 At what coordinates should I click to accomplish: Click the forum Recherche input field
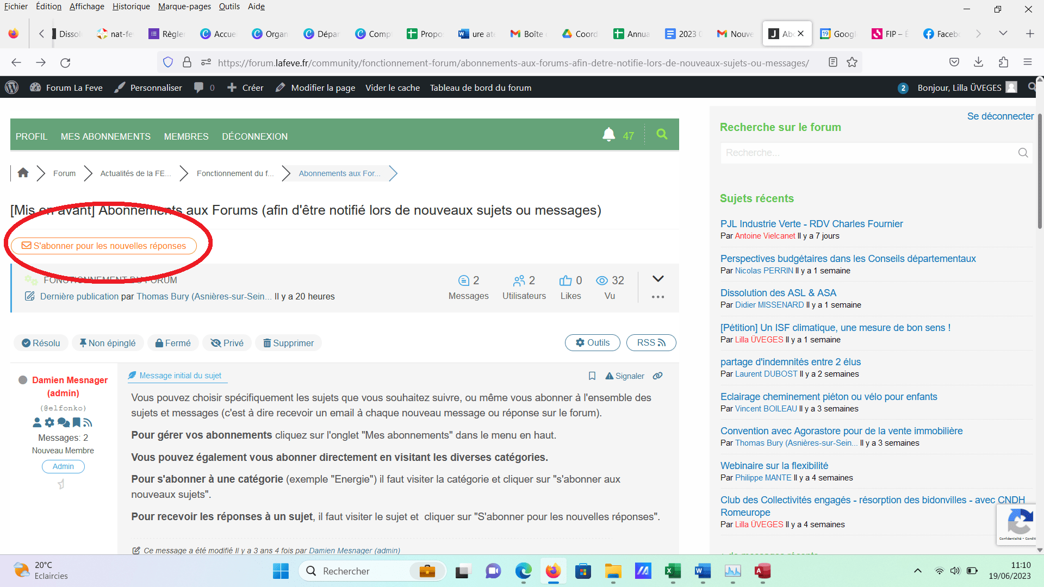point(867,153)
